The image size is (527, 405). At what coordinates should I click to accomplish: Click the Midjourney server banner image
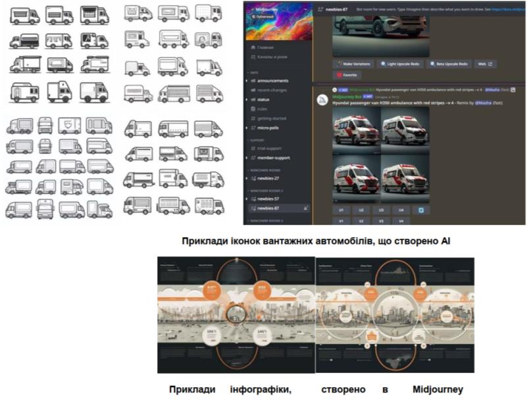(278, 21)
